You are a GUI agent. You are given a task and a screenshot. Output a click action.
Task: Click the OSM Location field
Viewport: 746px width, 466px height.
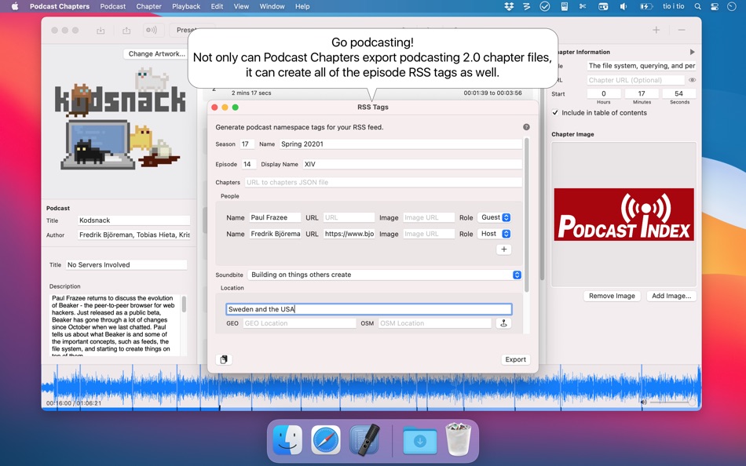point(435,323)
